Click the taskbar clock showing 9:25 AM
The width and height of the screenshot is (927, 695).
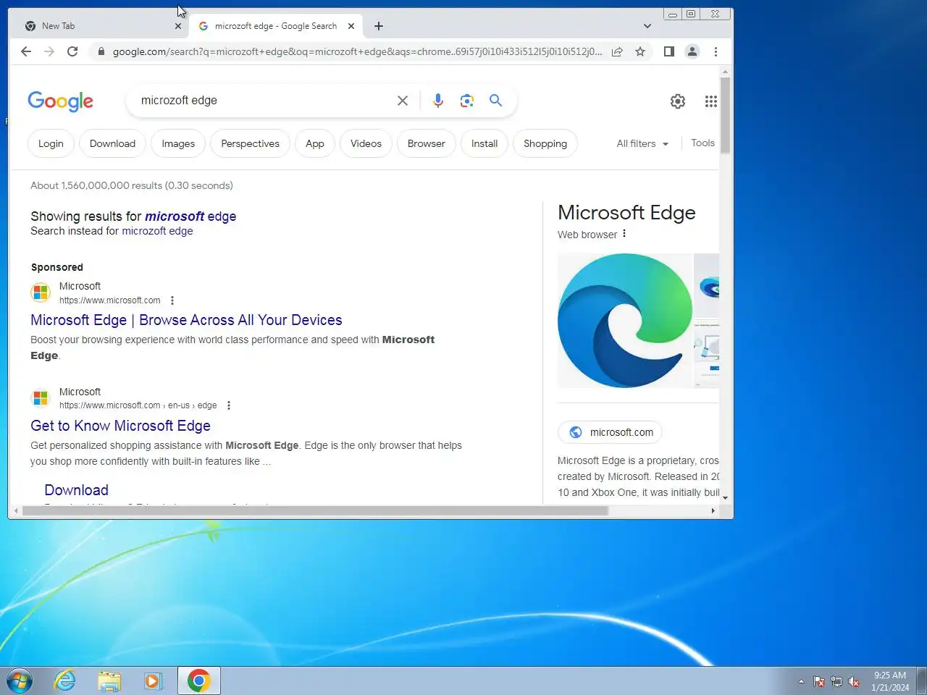889,681
